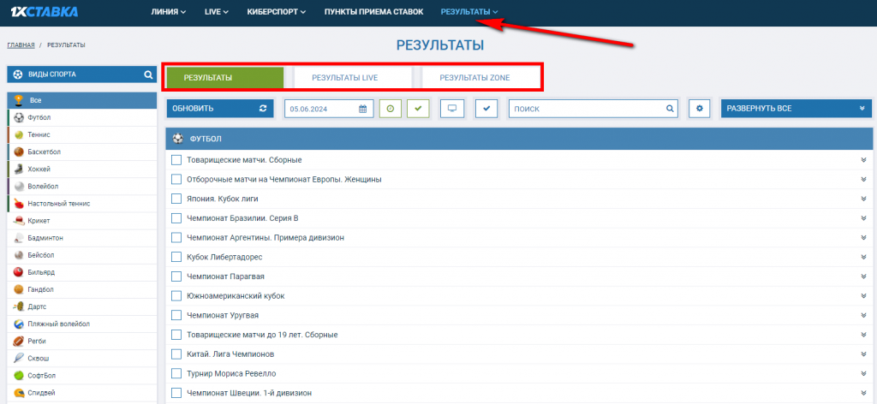Click the Поиск input field
877x404 pixels.
coord(593,109)
